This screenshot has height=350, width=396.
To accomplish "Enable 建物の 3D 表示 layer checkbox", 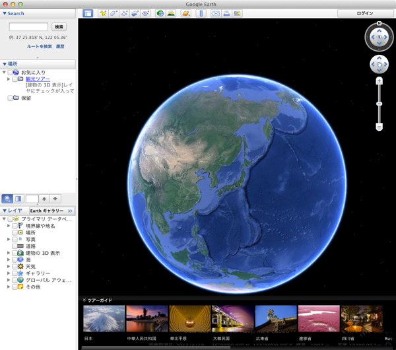I will [x=15, y=253].
